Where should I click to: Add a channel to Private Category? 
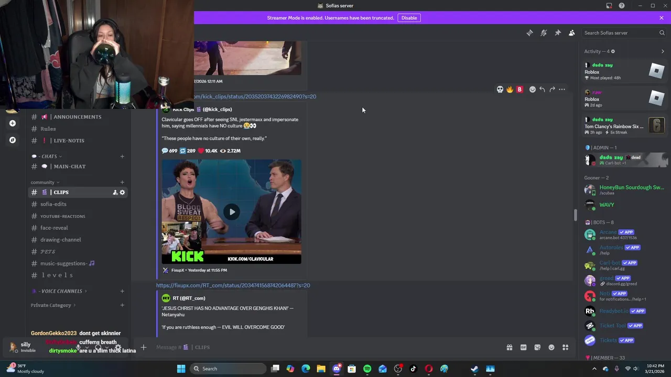click(x=122, y=305)
